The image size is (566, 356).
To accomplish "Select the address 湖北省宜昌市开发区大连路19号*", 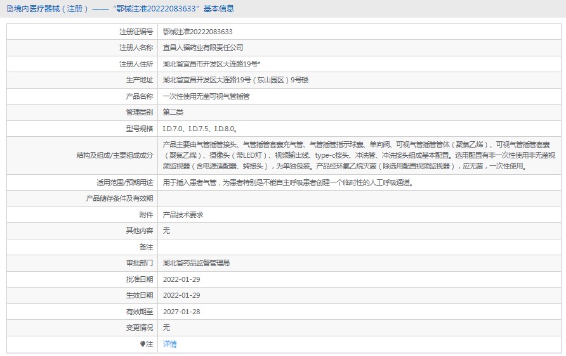I will click(211, 64).
